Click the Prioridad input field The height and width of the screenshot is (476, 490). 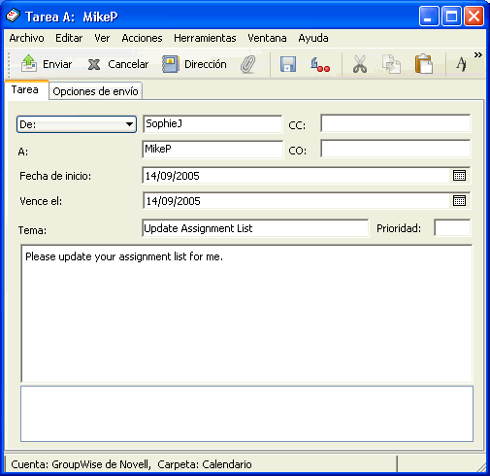pos(452,228)
